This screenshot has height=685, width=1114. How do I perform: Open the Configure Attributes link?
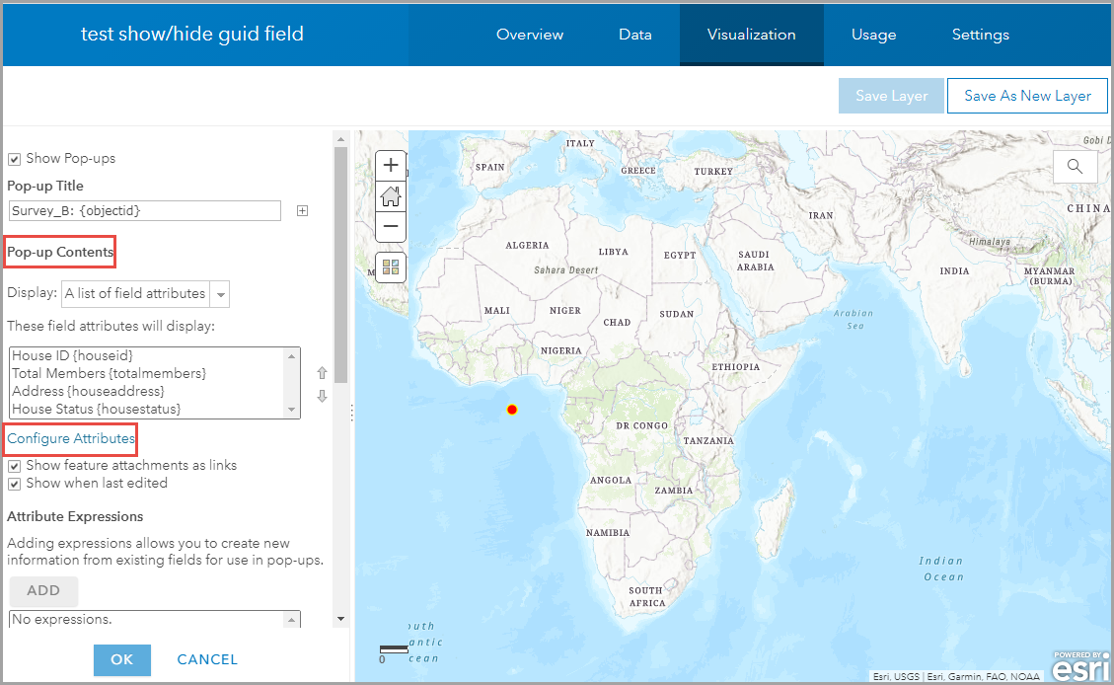click(x=71, y=438)
